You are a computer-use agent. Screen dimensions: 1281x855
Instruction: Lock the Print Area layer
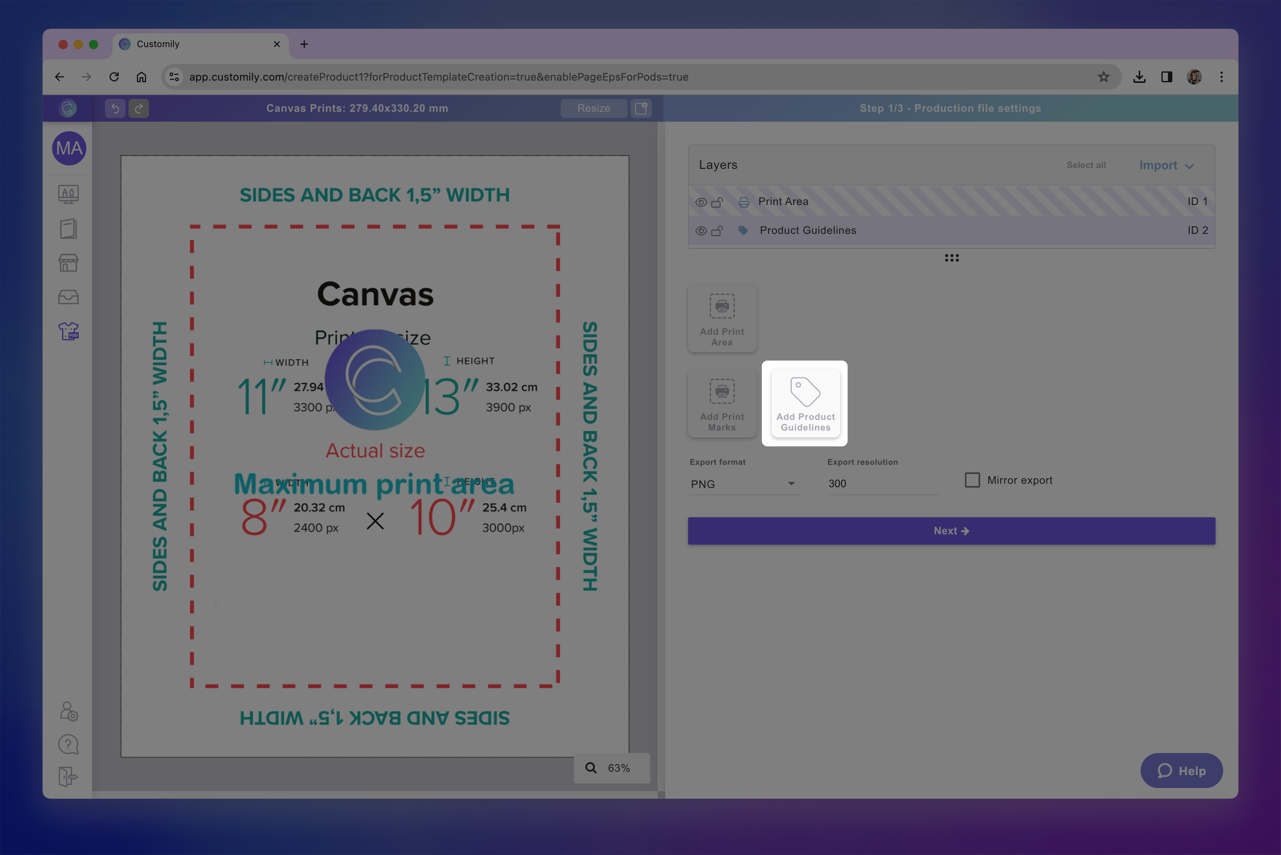[717, 202]
